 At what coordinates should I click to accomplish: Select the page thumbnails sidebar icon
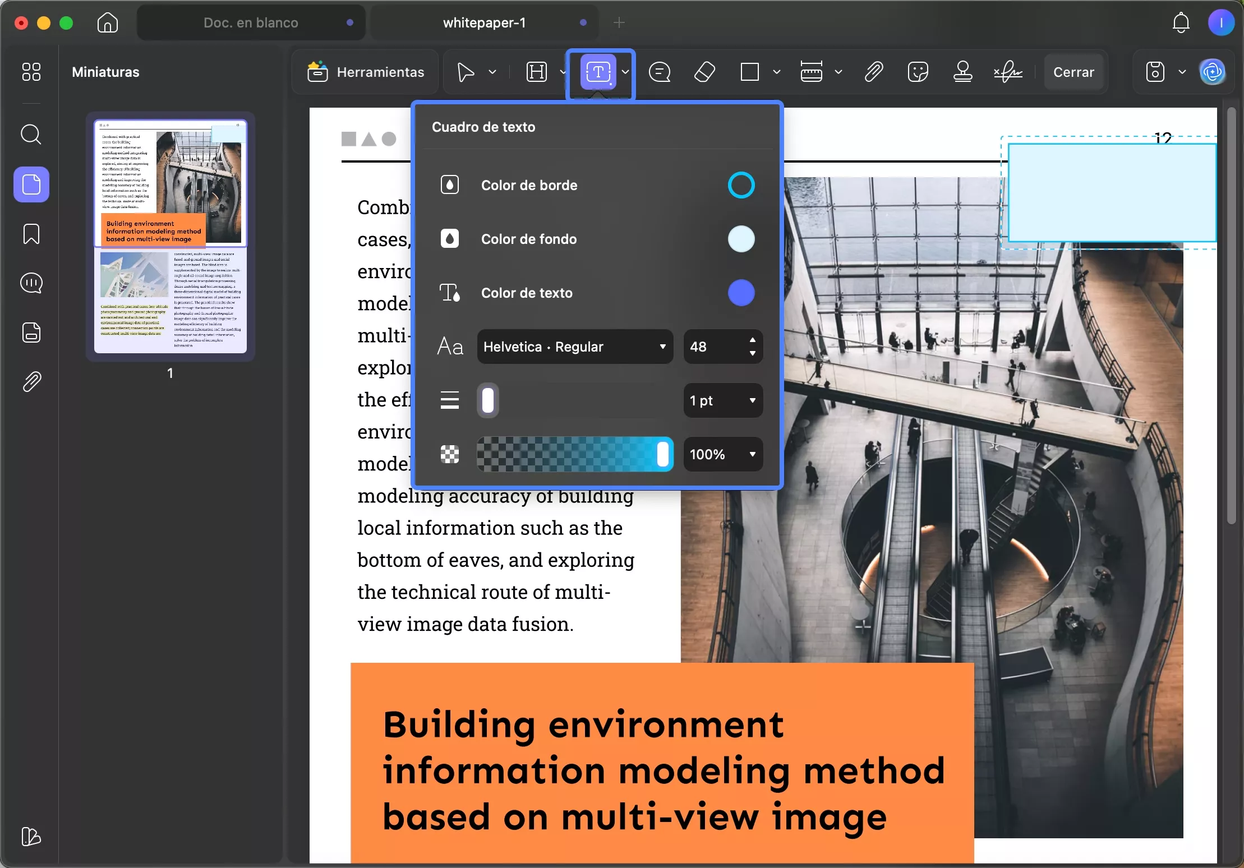tap(31, 184)
